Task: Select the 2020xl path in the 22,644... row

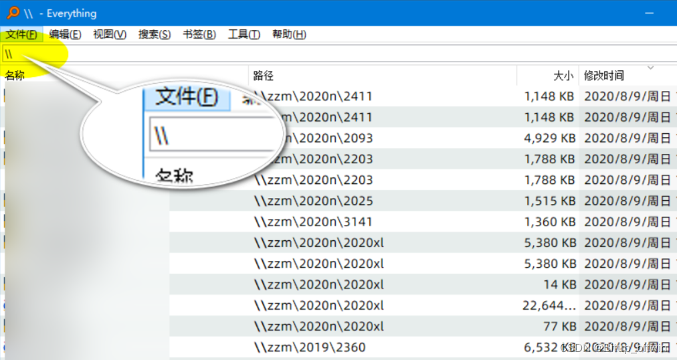Action: tap(319, 306)
